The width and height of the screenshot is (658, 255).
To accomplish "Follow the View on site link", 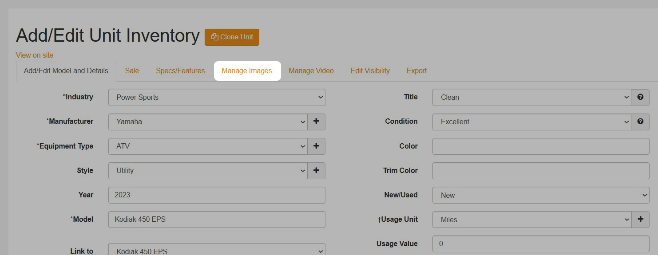I will 35,55.
